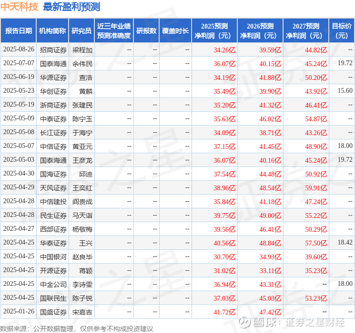Select the date 2025-04-27
Image resolution: width=355 pixels, height=333 pixels.
pos(19,228)
